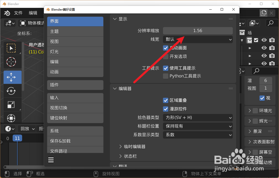Screen dimensions: 279x178
Task: Toggle the 使用工具提示 checkbox
Action: click(166, 68)
